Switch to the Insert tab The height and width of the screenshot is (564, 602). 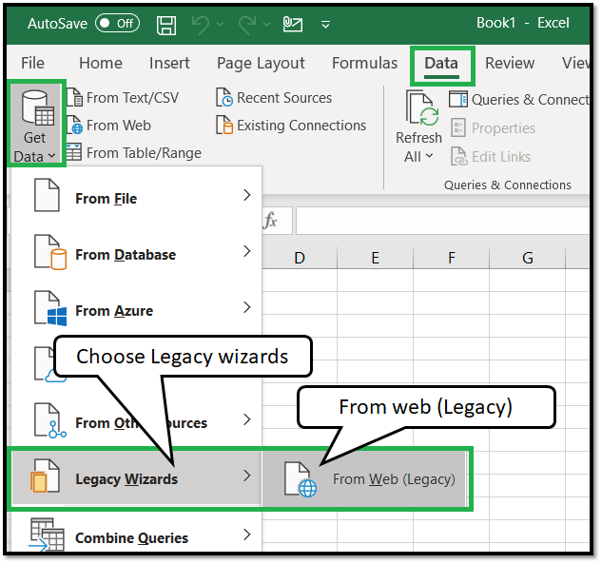169,63
